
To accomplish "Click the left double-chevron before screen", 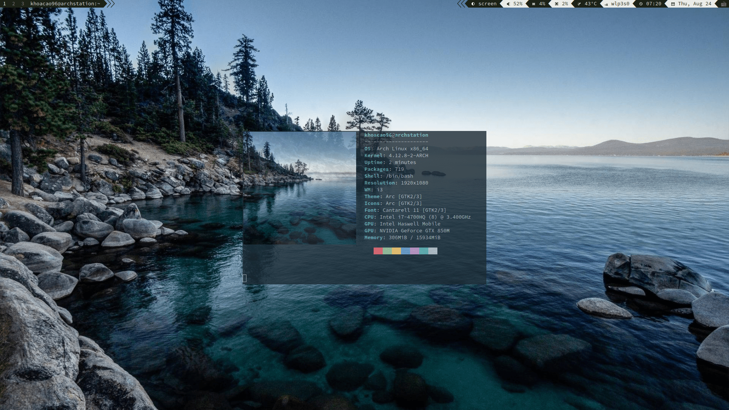I will click(x=461, y=4).
